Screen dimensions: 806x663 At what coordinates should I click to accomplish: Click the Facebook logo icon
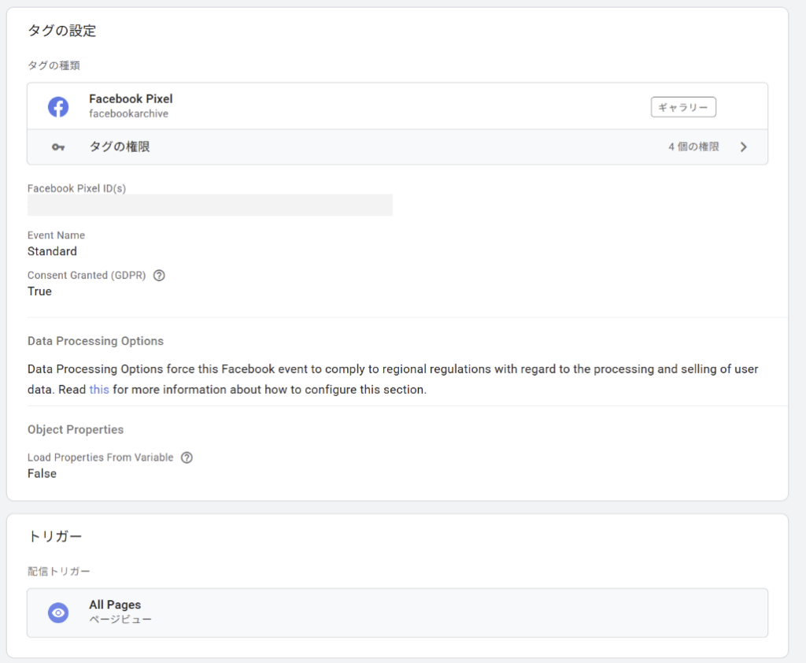pos(58,107)
